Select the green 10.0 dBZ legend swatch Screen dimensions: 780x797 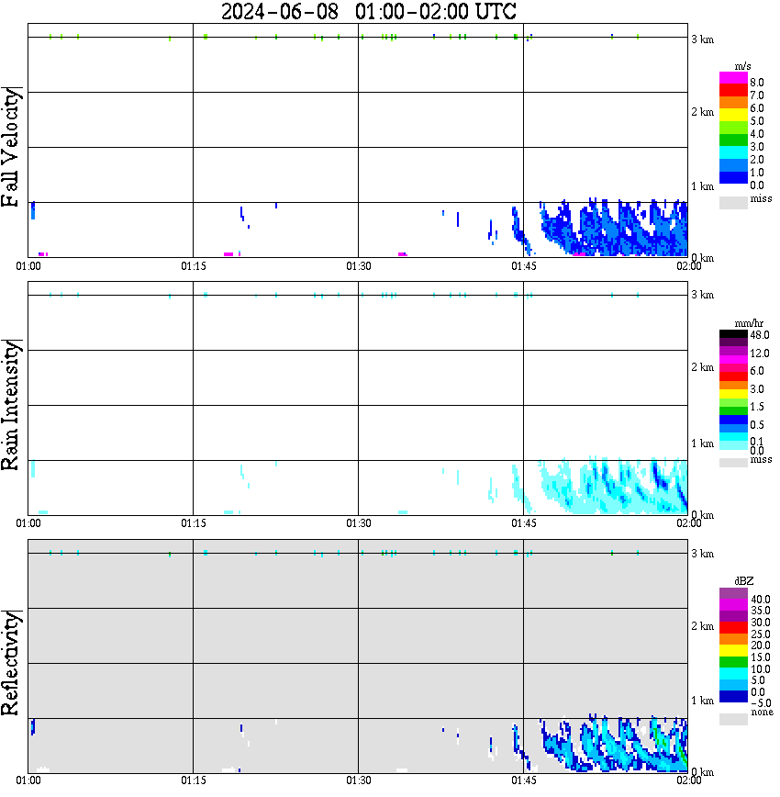pyautogui.click(x=733, y=662)
